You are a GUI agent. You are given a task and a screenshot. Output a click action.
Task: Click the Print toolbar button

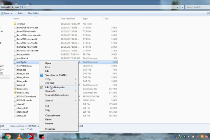pyautogui.click(x=20, y=13)
